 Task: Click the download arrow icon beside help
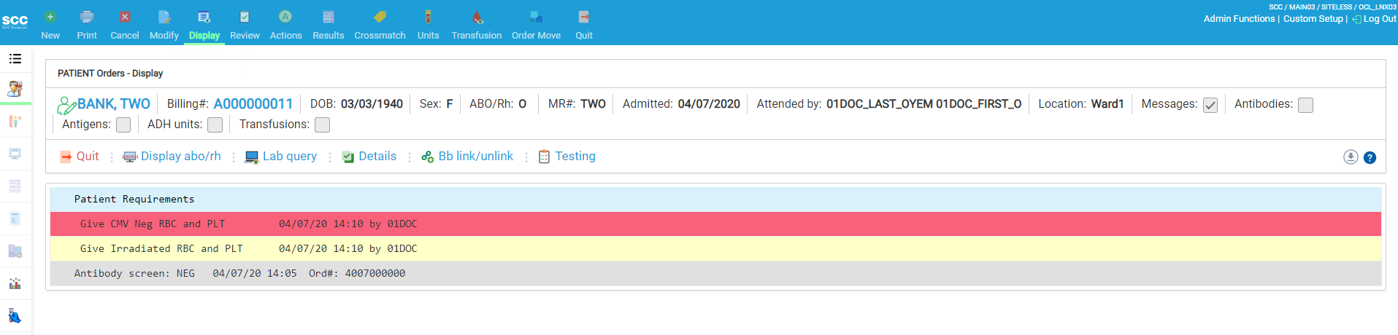1351,157
